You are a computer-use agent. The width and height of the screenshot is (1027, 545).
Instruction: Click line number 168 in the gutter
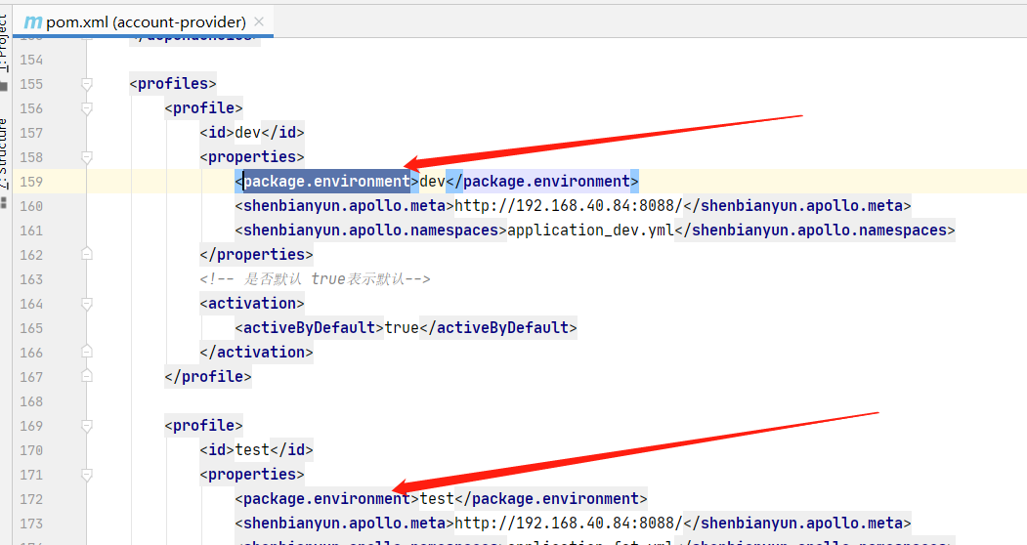(31, 401)
